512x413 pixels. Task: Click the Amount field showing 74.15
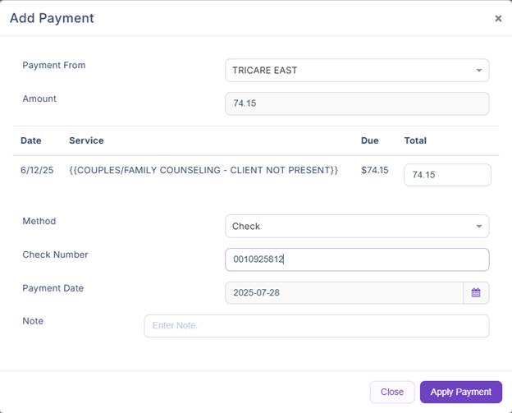(357, 103)
